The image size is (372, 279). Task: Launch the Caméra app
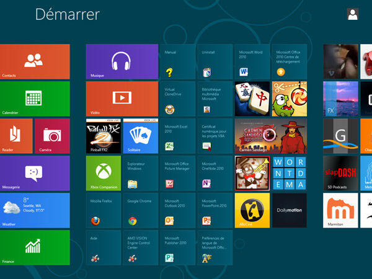click(x=52, y=136)
